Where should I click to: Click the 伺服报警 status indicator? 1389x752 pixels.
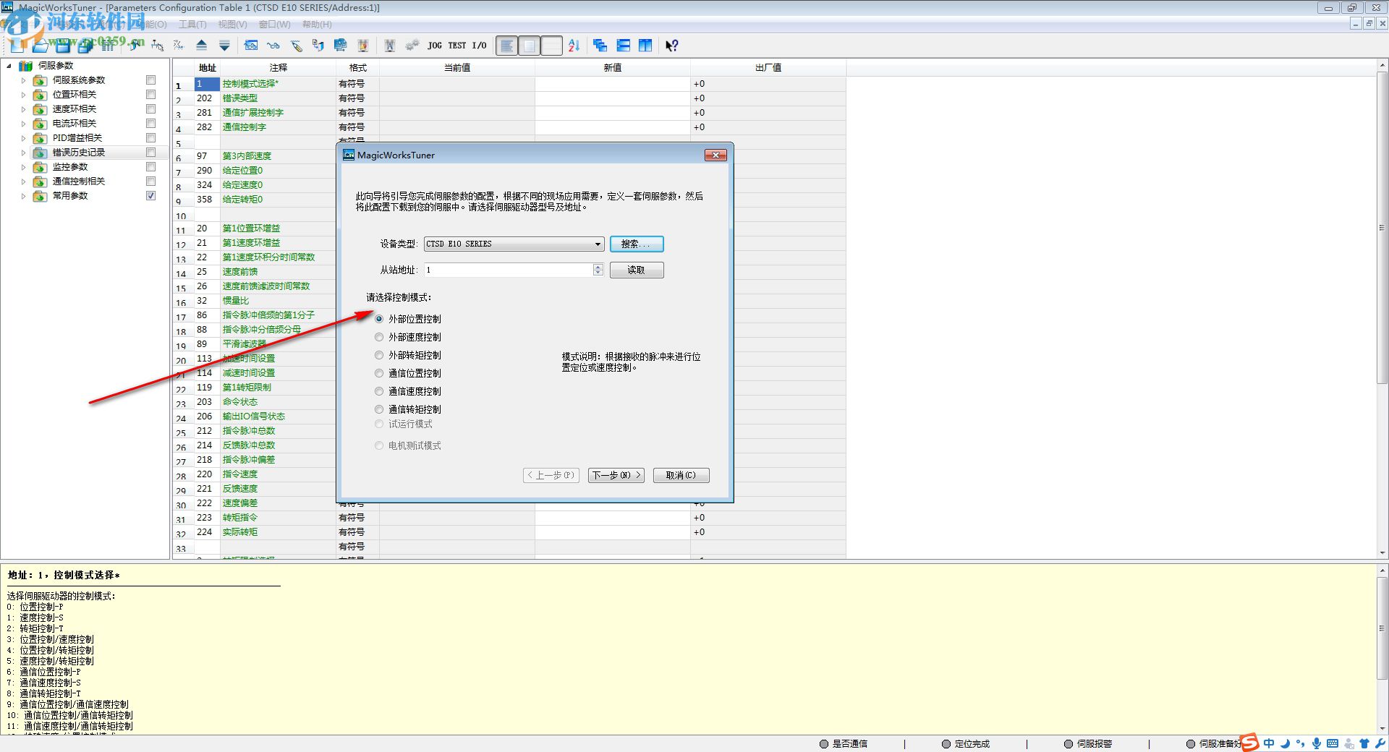(x=1088, y=743)
